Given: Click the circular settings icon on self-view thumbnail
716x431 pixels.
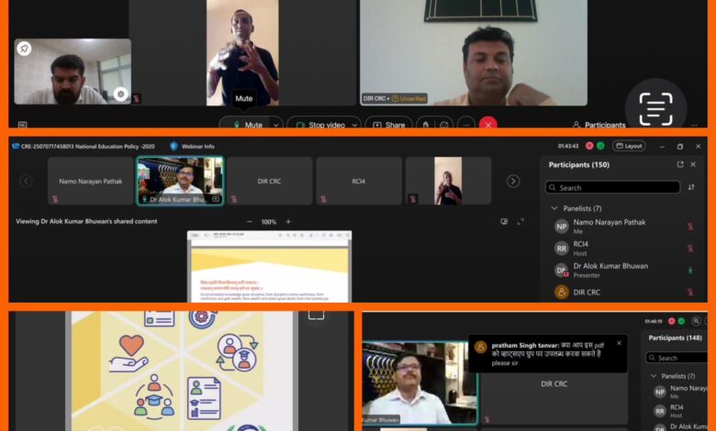Looking at the screenshot, I should tap(120, 94).
